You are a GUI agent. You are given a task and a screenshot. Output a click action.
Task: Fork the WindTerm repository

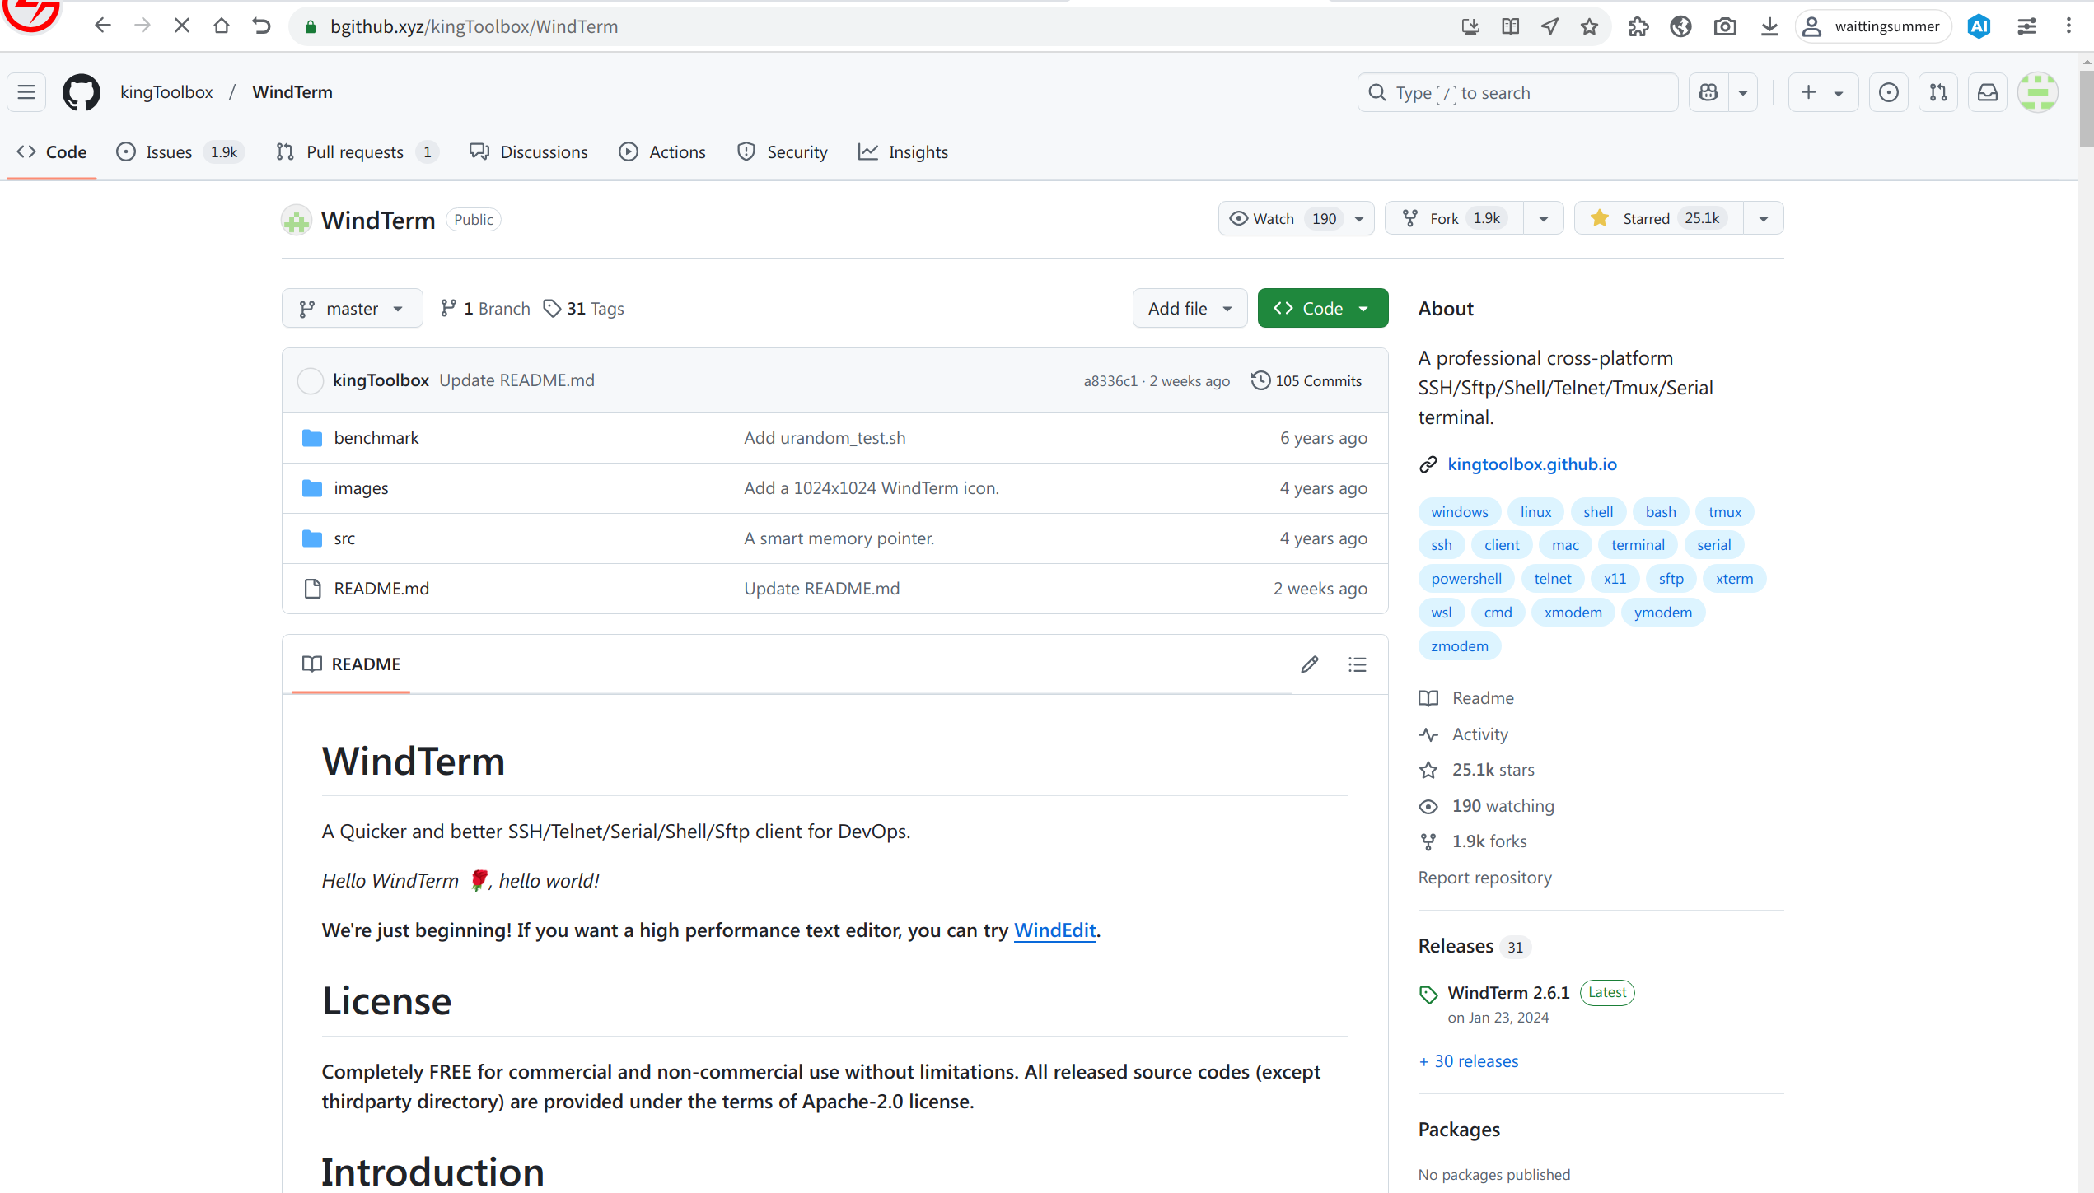(x=1455, y=218)
